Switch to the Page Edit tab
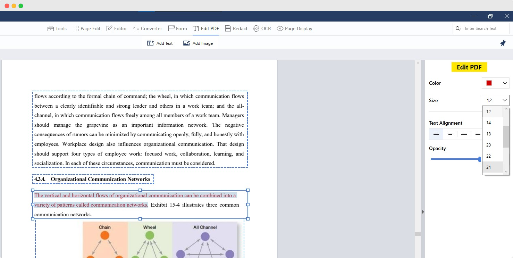513x258 pixels. [x=86, y=28]
